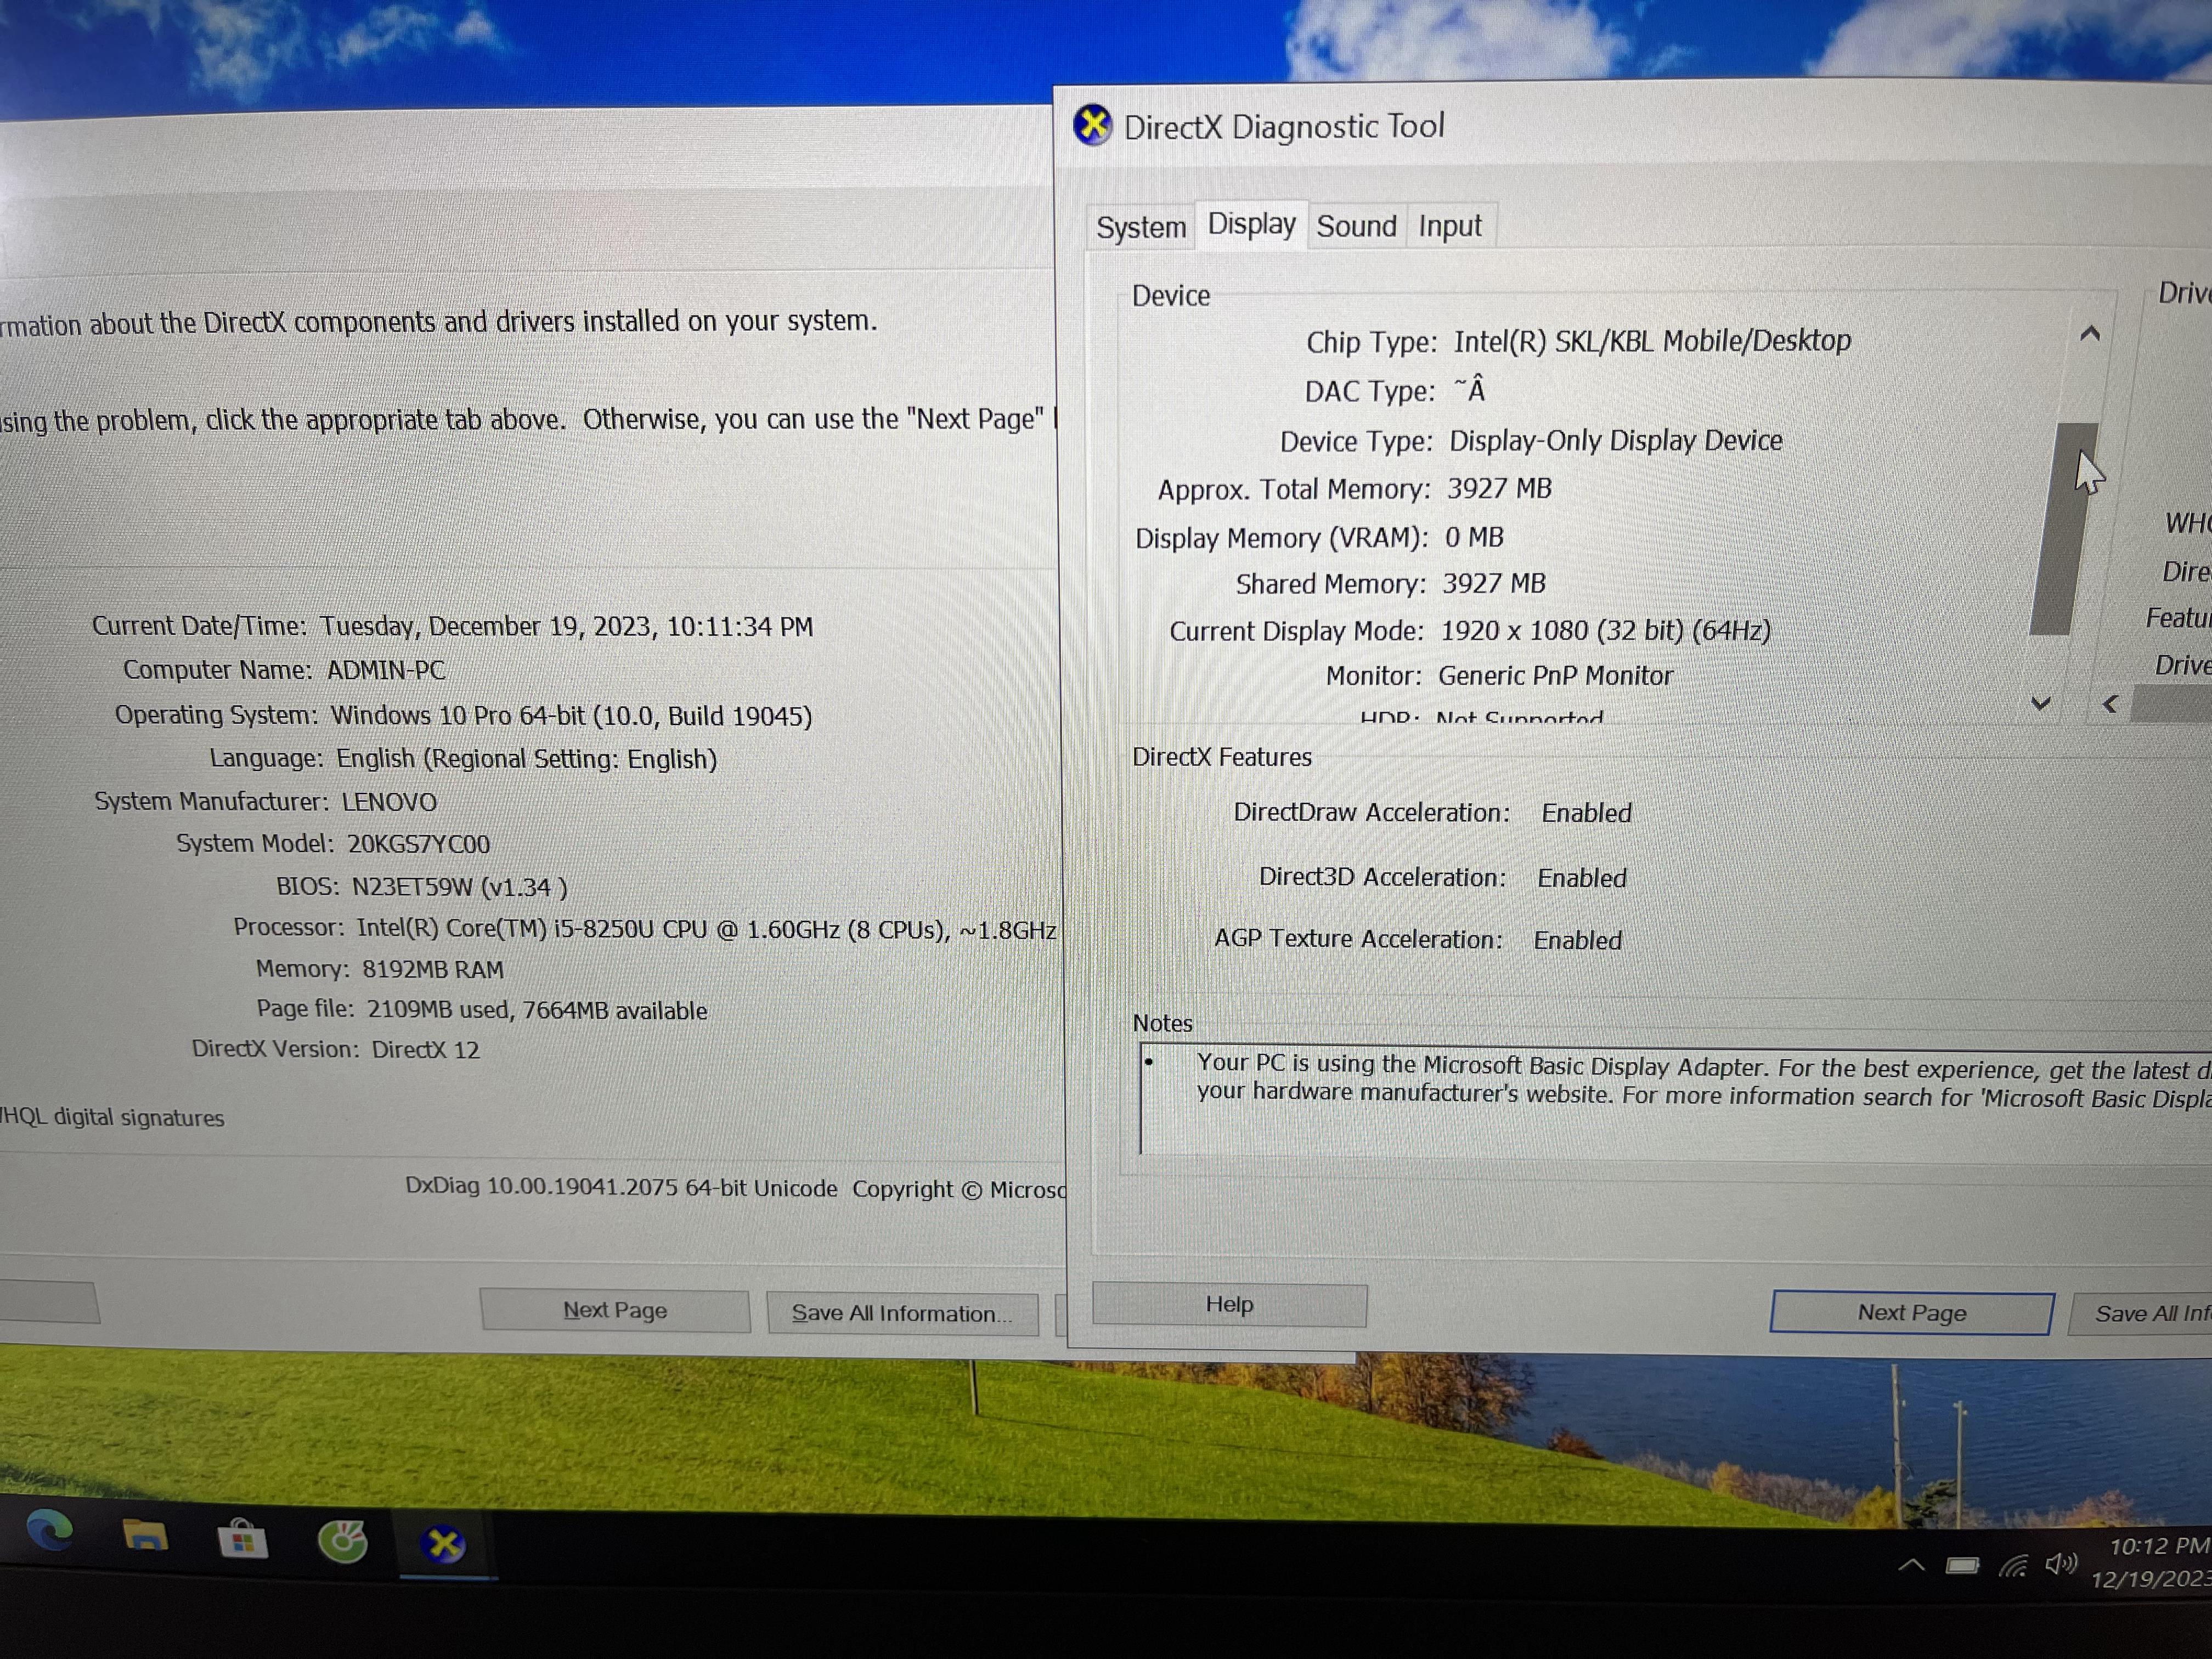Click BIOS N23ET59W (v1.34) text
The width and height of the screenshot is (2212, 1659).
tap(421, 887)
